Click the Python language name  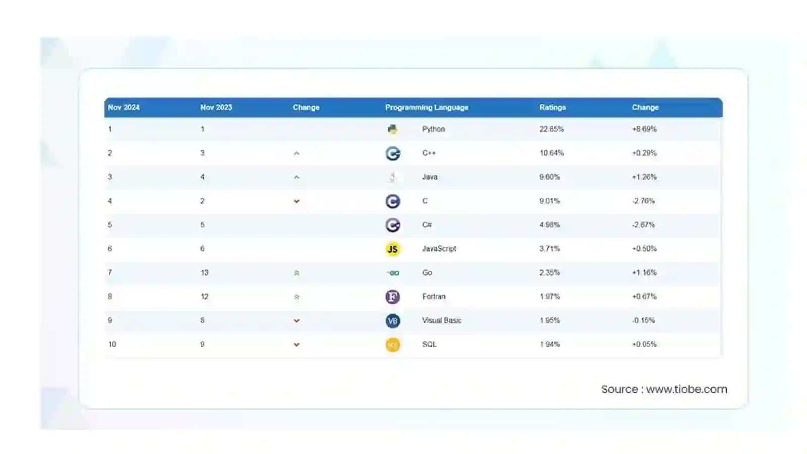pyautogui.click(x=433, y=129)
